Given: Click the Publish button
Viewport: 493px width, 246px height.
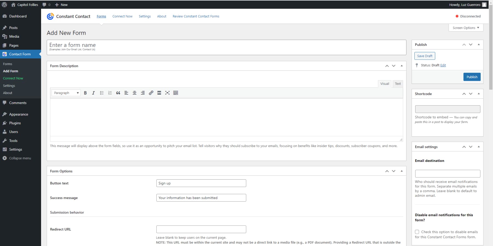Looking at the screenshot, I should click(472, 77).
